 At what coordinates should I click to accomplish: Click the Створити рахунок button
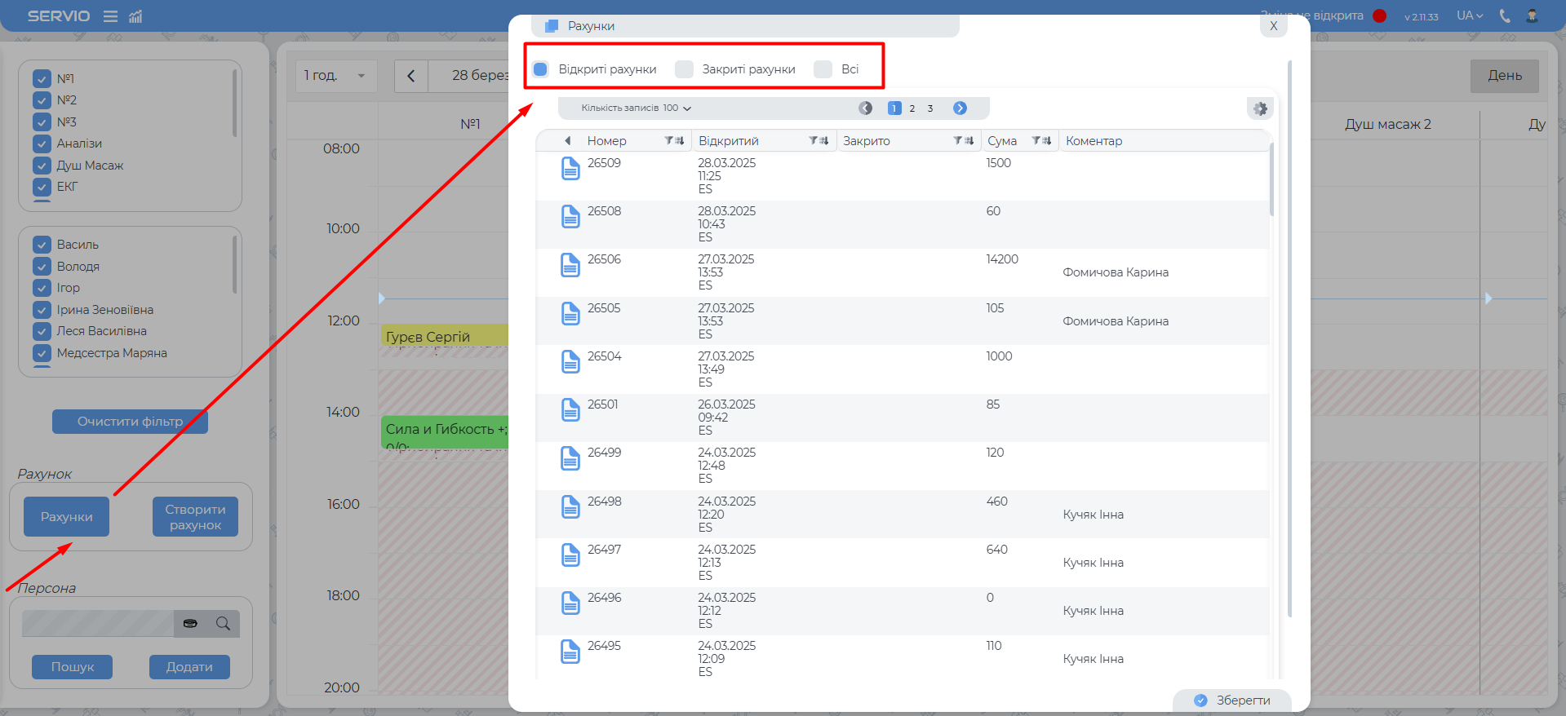point(195,517)
